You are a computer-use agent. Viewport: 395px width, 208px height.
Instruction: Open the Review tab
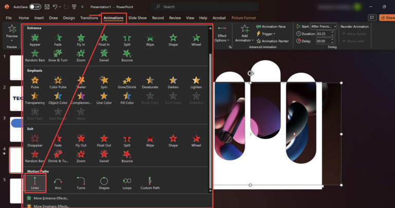click(x=175, y=18)
